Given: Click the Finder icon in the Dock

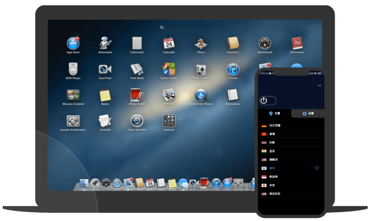Looking at the screenshot, I should pos(84,183).
